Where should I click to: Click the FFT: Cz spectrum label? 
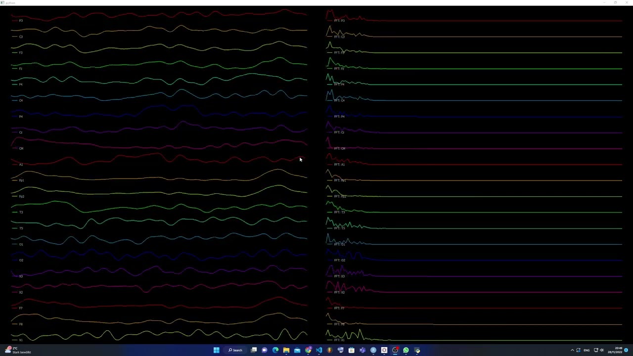click(x=339, y=133)
